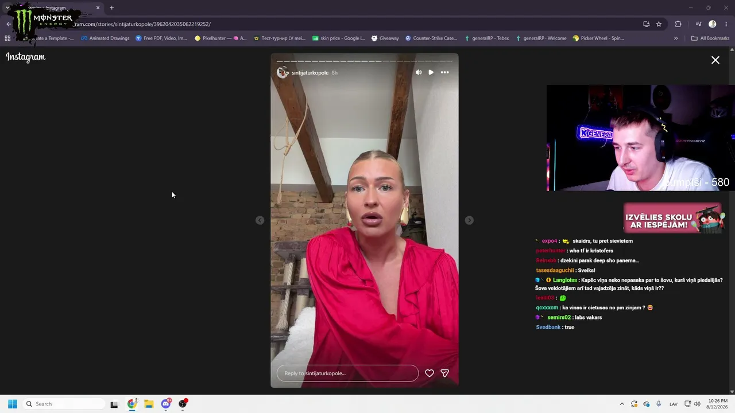This screenshot has height=413, width=735.
Task: Click the semirs02 chat username
Action: tap(559, 317)
